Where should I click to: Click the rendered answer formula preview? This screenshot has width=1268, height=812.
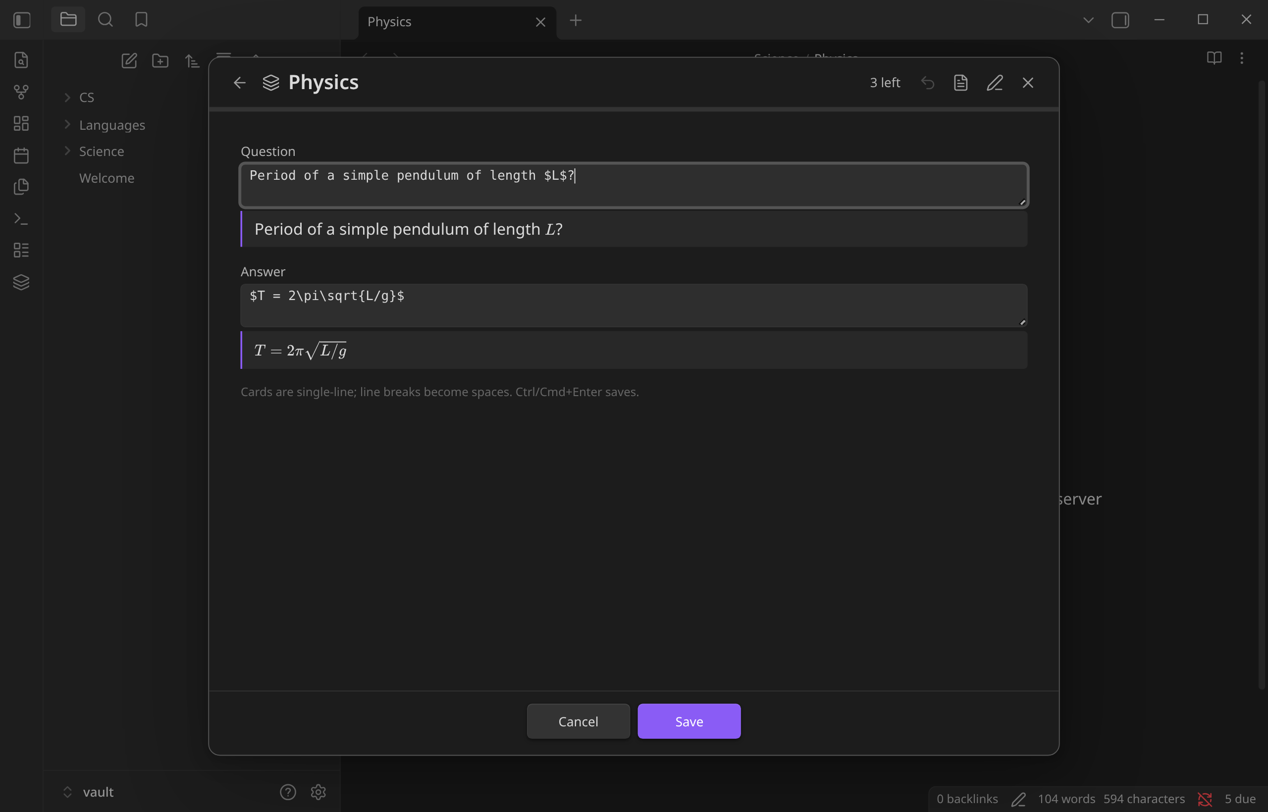click(300, 350)
